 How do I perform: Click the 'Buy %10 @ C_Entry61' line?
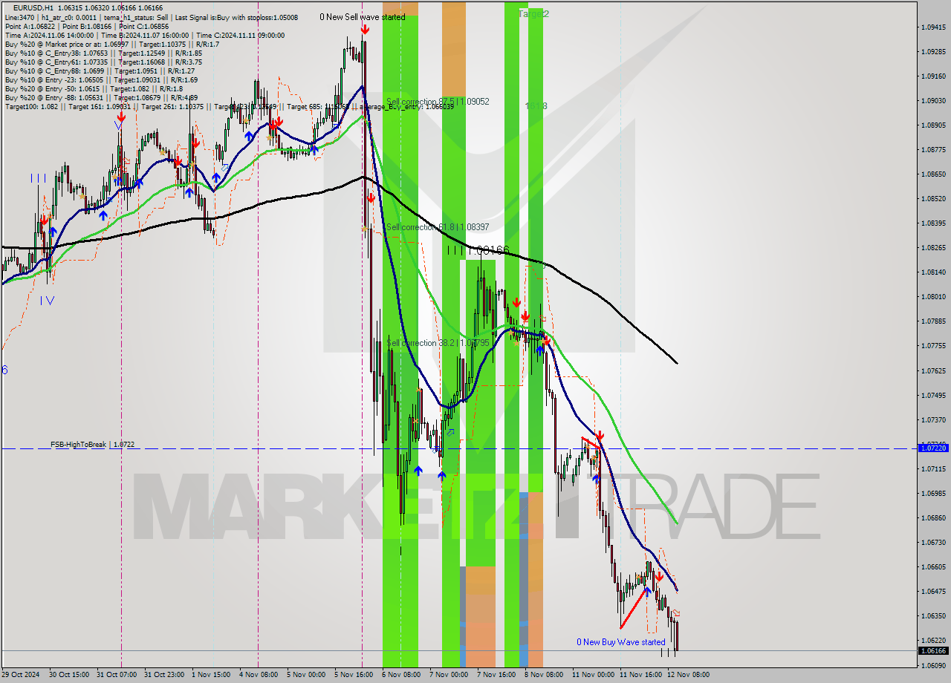point(103,62)
